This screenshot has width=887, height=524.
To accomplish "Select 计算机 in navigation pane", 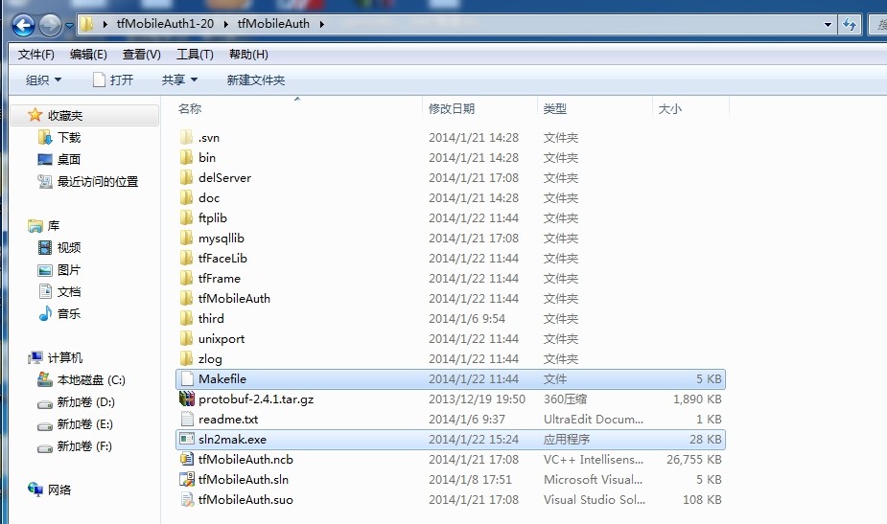I will pyautogui.click(x=55, y=358).
